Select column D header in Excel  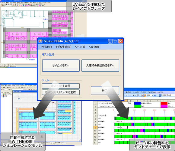pos(131,101)
